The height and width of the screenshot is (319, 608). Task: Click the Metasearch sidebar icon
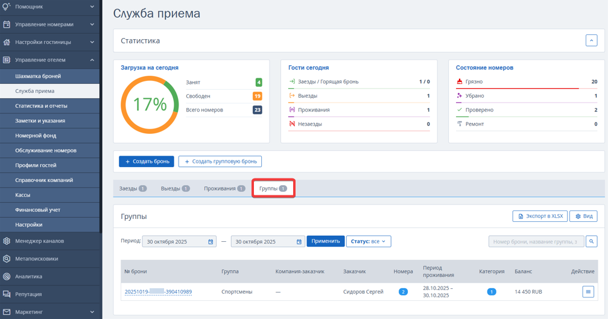[7, 259]
